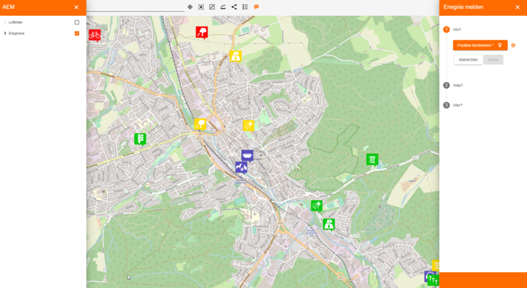Select the crosshair position tool in toolbar
Image resolution: width=527 pixels, height=288 pixels.
point(190,7)
